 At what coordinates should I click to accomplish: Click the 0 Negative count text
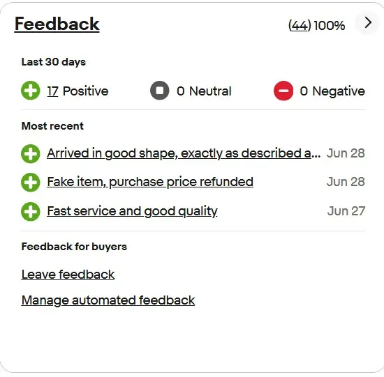[332, 91]
